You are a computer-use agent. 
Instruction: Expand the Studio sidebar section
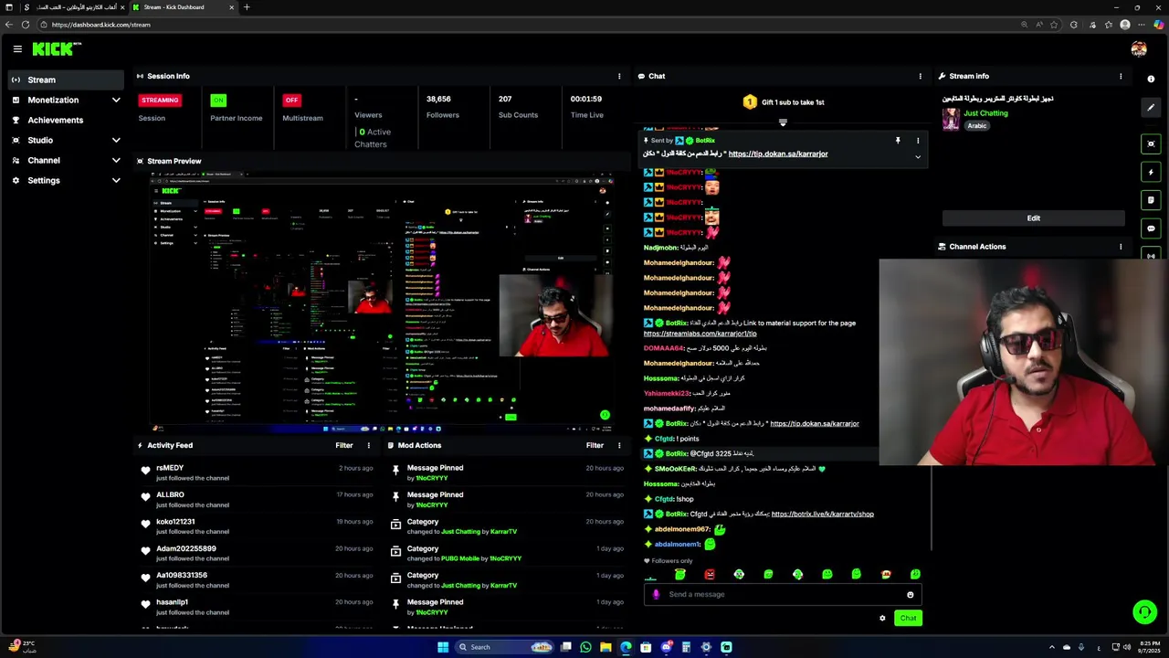pos(116,140)
